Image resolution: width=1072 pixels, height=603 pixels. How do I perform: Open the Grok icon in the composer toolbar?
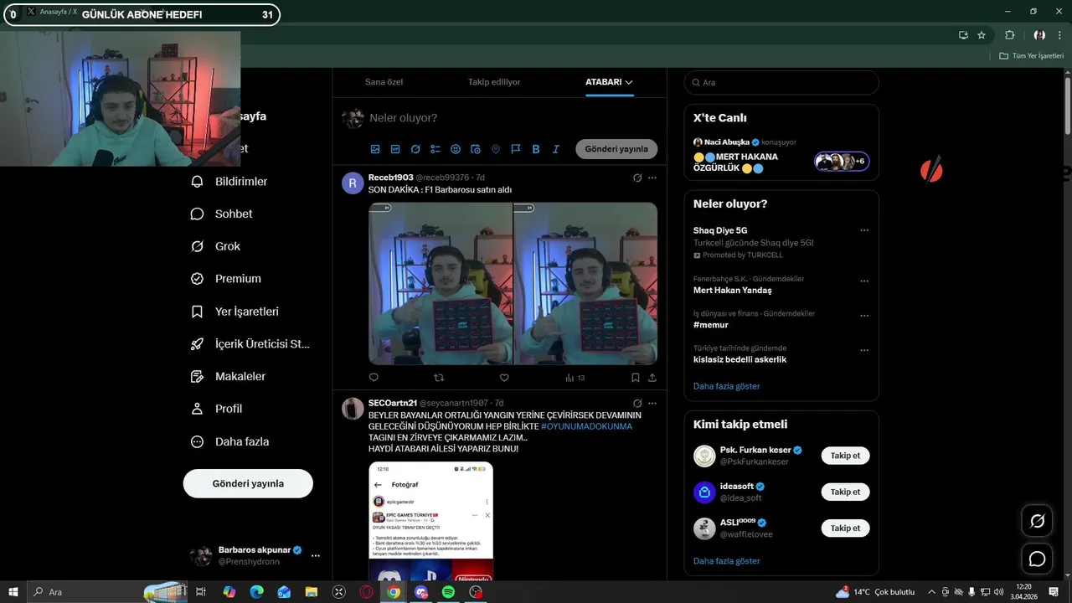(x=415, y=149)
